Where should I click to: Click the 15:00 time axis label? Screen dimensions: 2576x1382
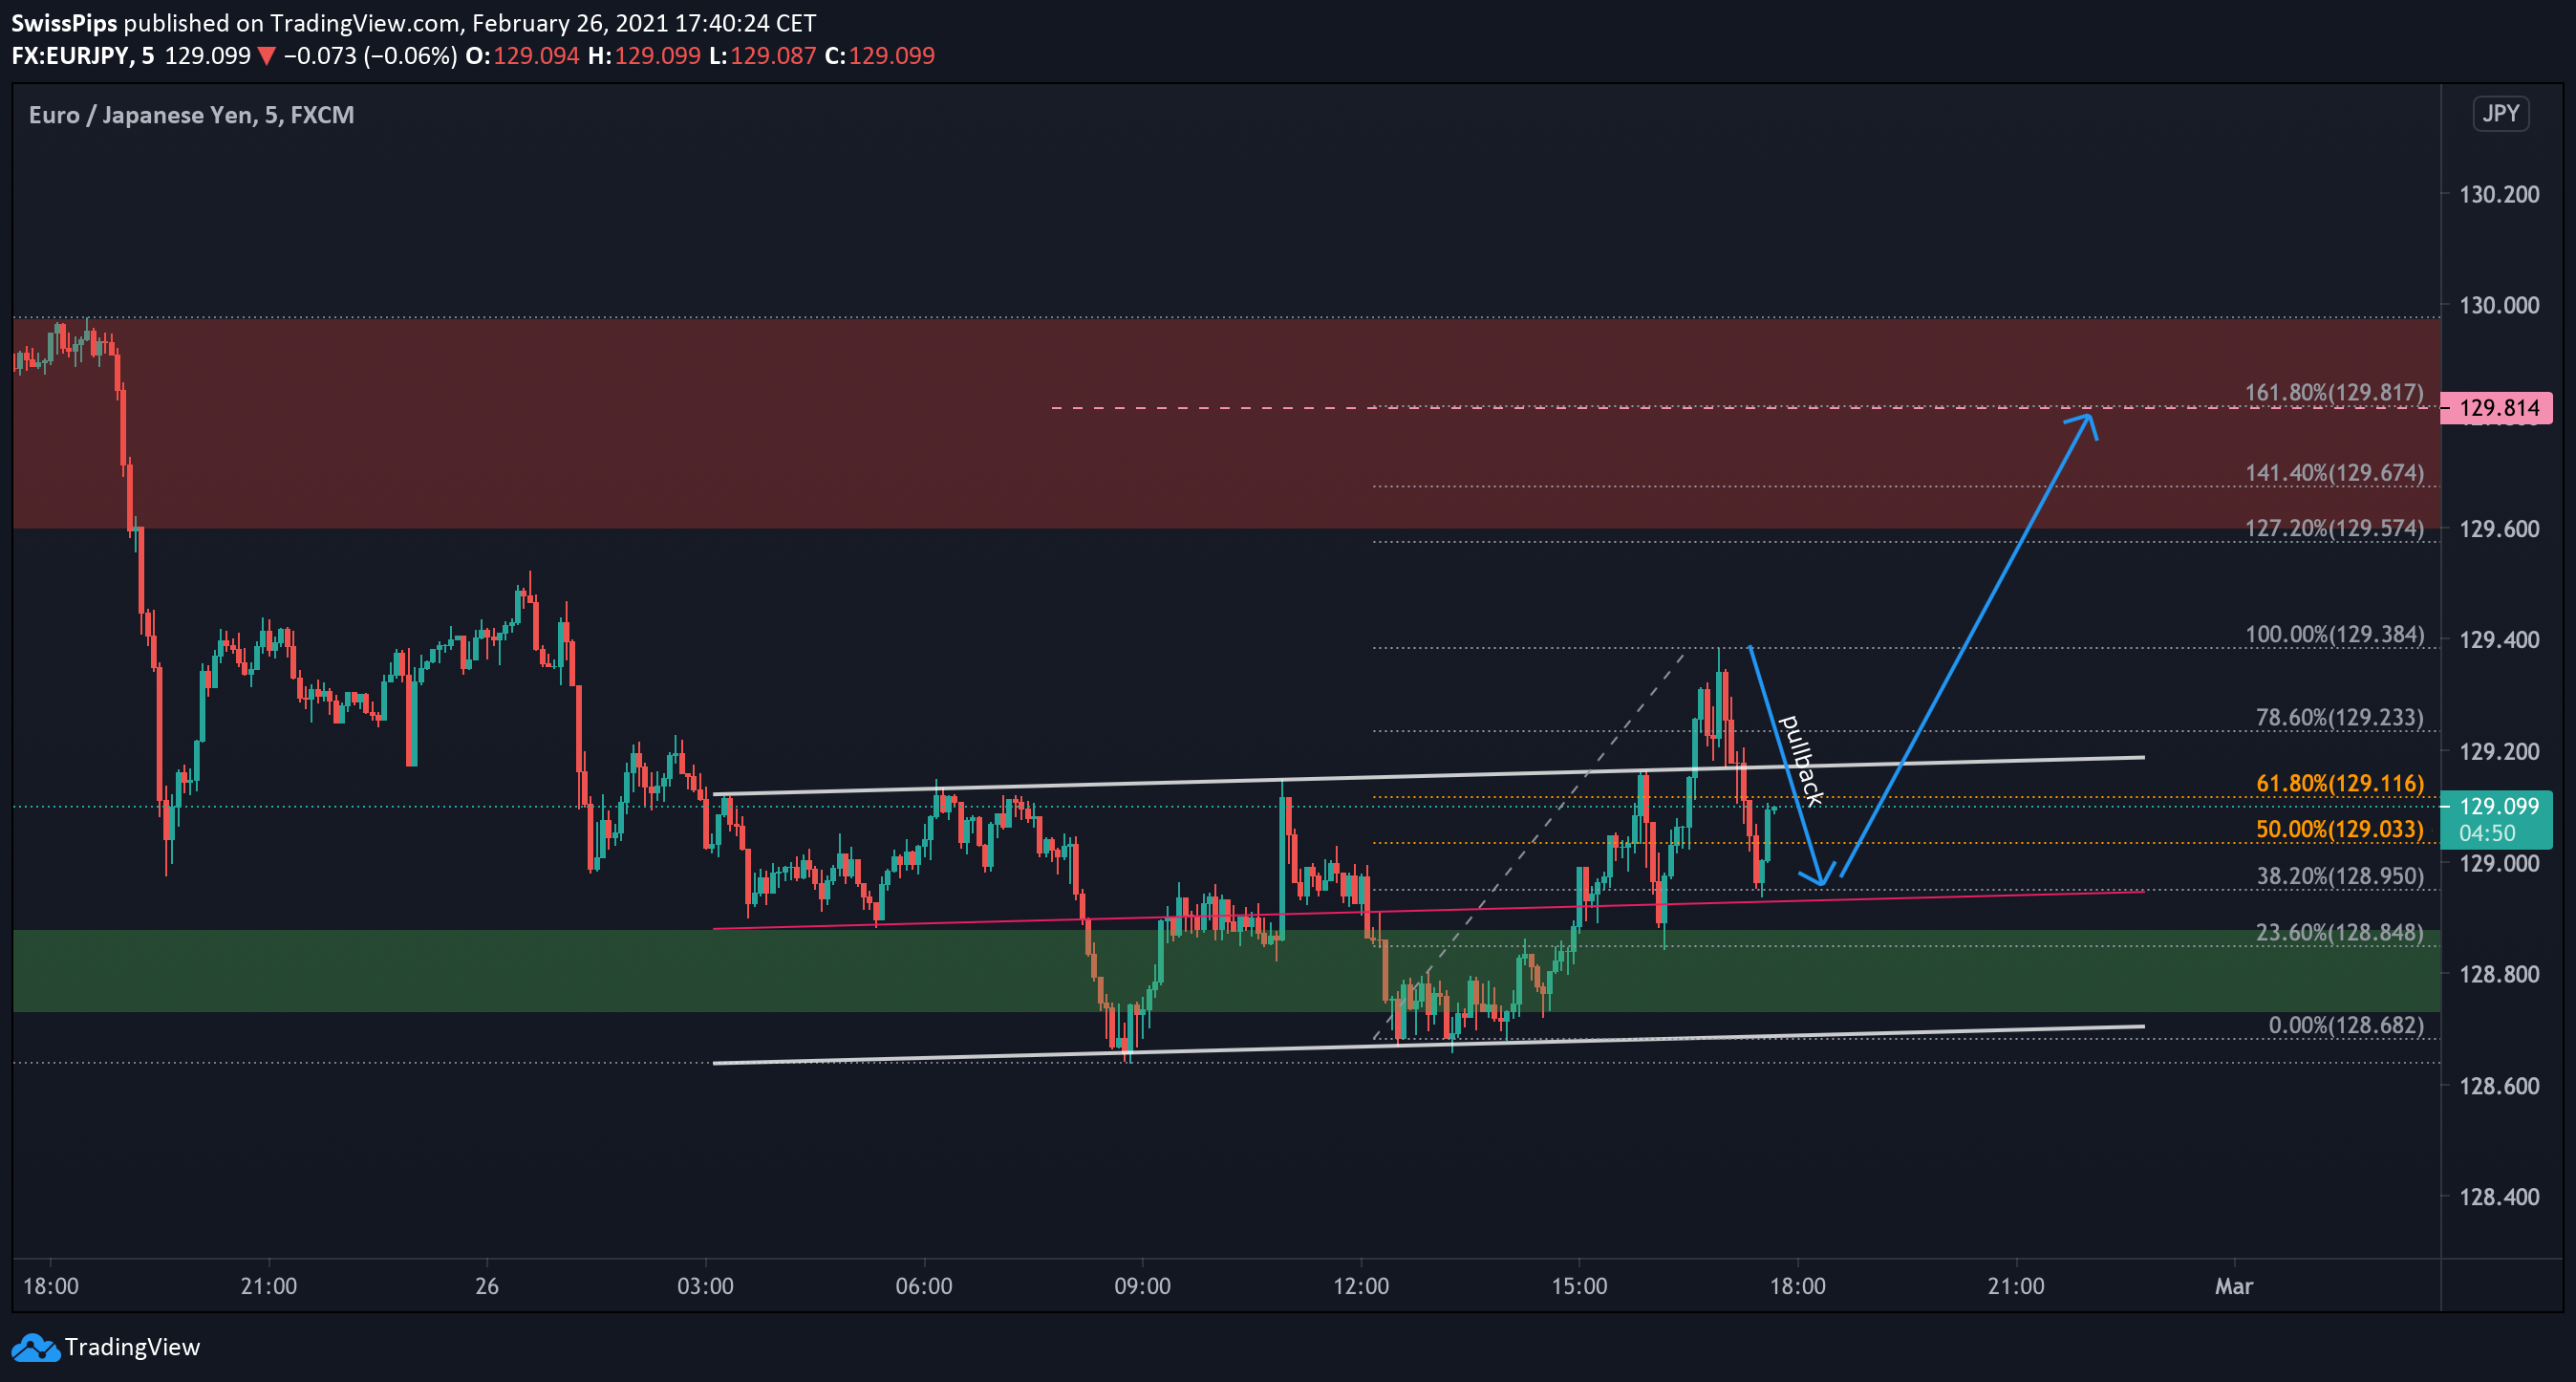(1579, 1286)
